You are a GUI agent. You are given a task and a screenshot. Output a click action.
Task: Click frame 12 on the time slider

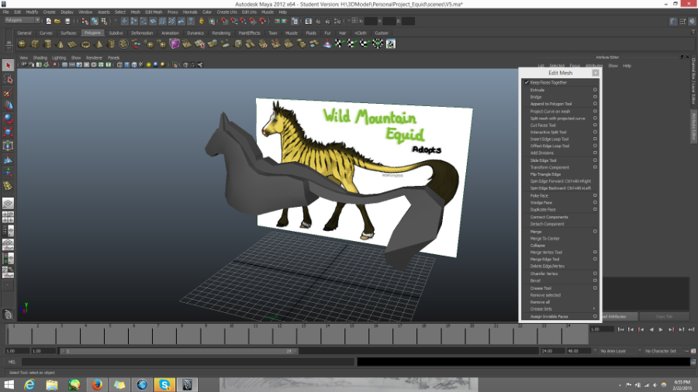tap(279, 334)
